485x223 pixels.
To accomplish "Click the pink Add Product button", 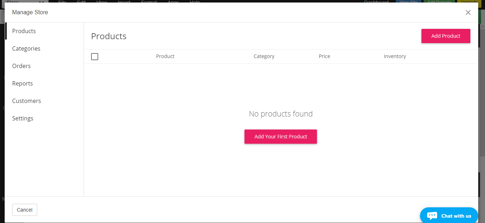I will coord(446,36).
